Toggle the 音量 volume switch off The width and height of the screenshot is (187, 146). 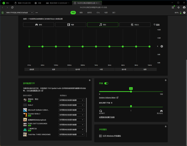coord(106,83)
